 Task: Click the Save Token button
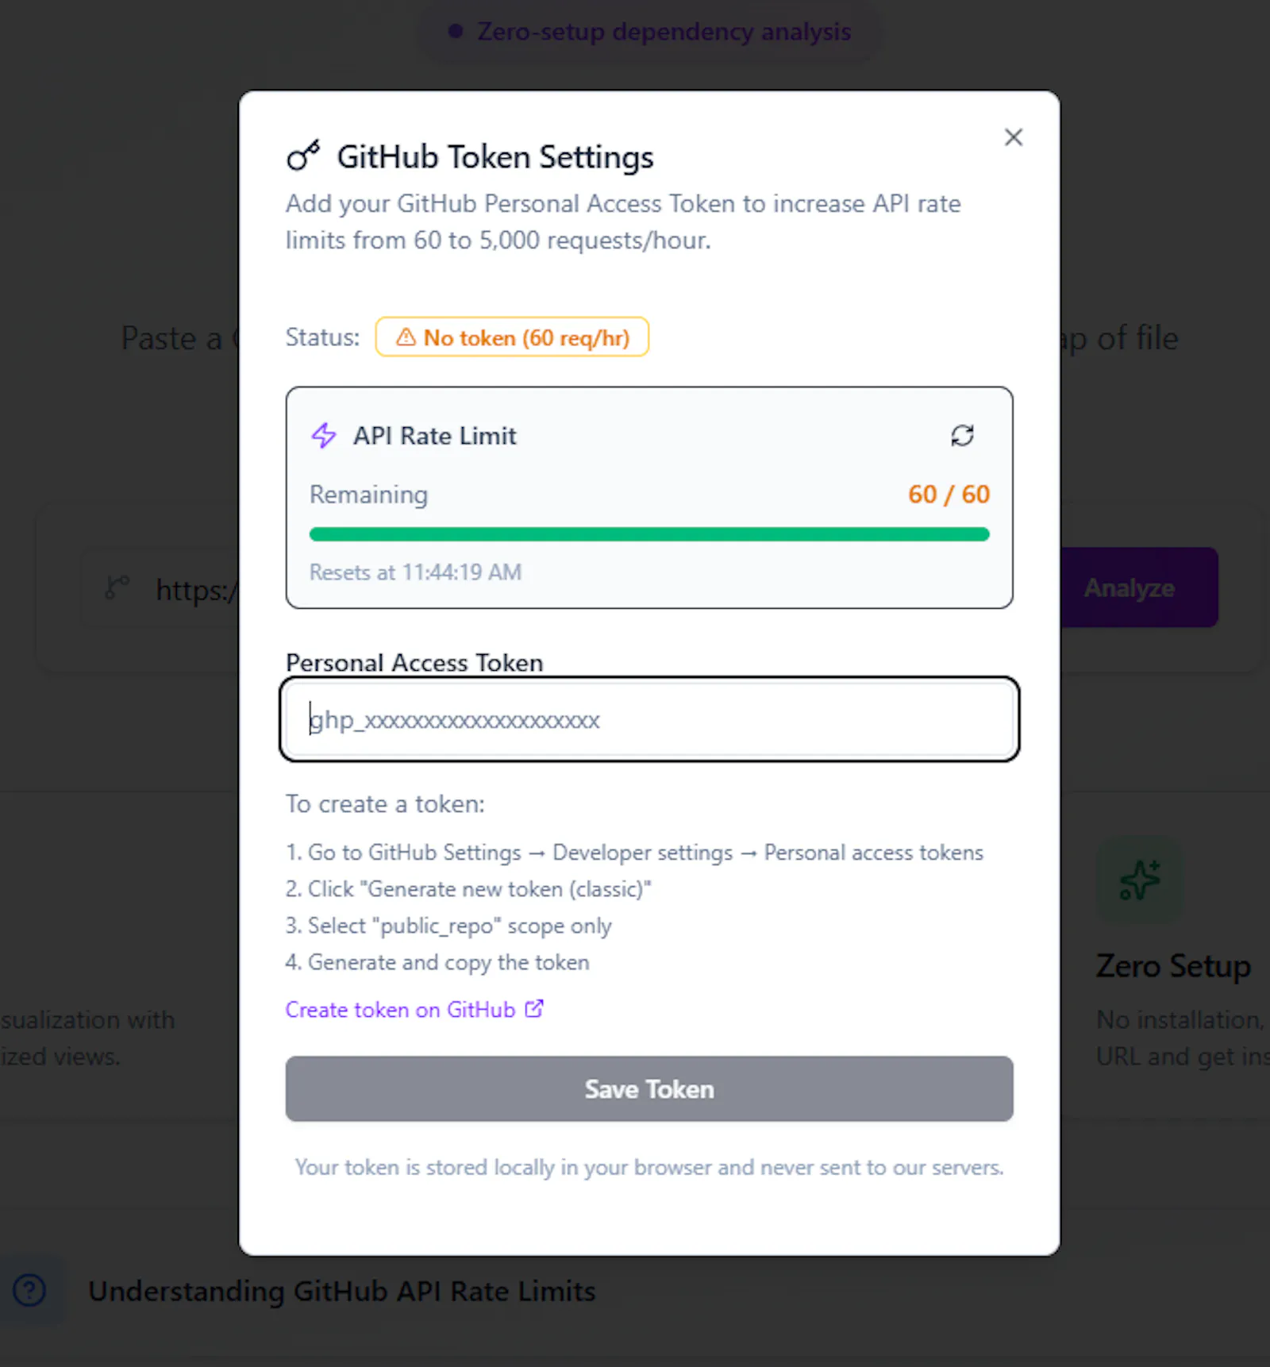(649, 1088)
